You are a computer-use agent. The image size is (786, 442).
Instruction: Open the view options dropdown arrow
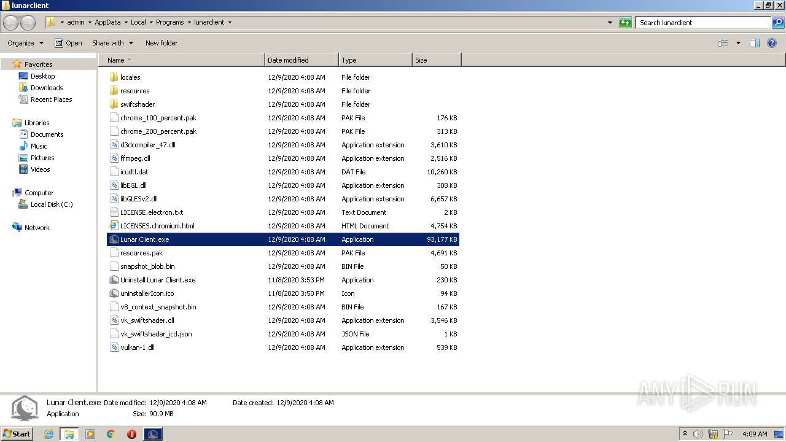pyautogui.click(x=738, y=43)
